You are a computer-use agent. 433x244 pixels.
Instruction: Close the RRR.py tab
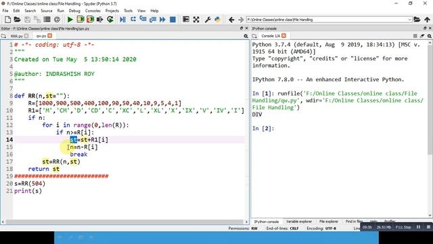[x=26, y=36]
